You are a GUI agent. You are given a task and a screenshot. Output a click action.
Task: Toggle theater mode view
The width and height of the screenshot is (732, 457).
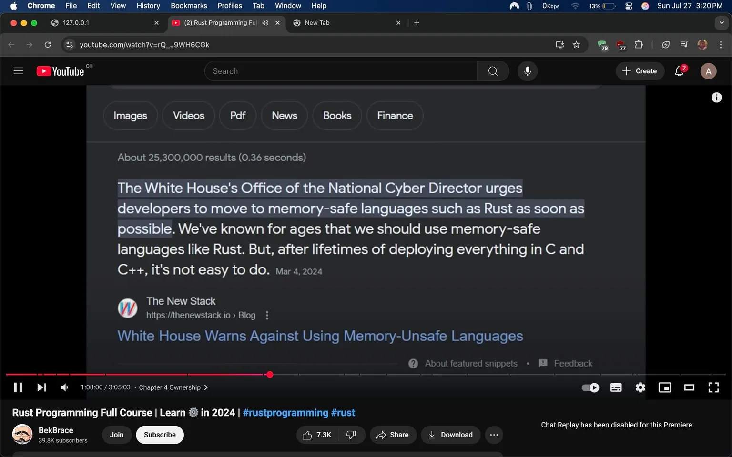689,387
